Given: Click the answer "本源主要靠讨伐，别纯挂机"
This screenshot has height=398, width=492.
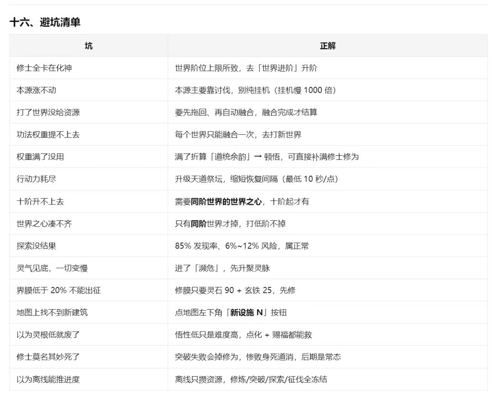Looking at the screenshot, I should pos(256,90).
